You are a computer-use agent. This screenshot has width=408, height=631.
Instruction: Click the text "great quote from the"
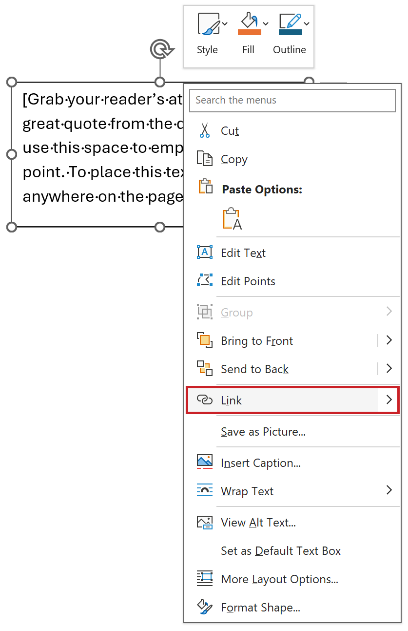coord(103,124)
